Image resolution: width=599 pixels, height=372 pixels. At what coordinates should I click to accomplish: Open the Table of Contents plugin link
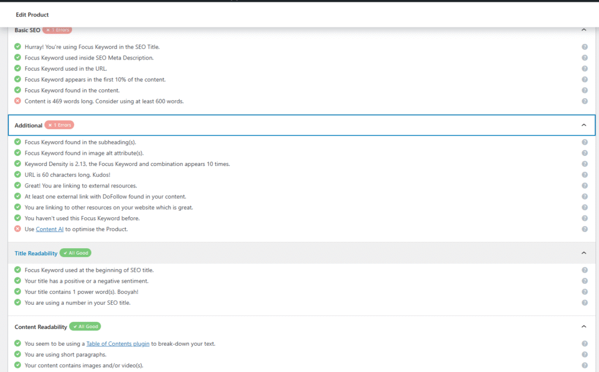point(118,343)
